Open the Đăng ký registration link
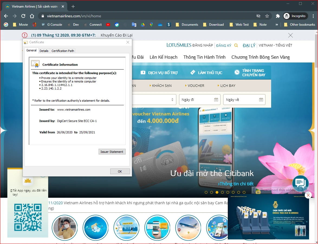 224,45
